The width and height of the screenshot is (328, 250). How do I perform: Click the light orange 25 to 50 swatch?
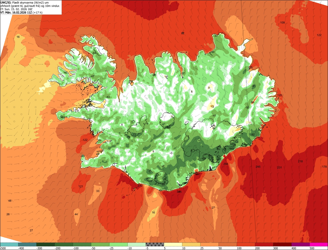tap(209, 244)
